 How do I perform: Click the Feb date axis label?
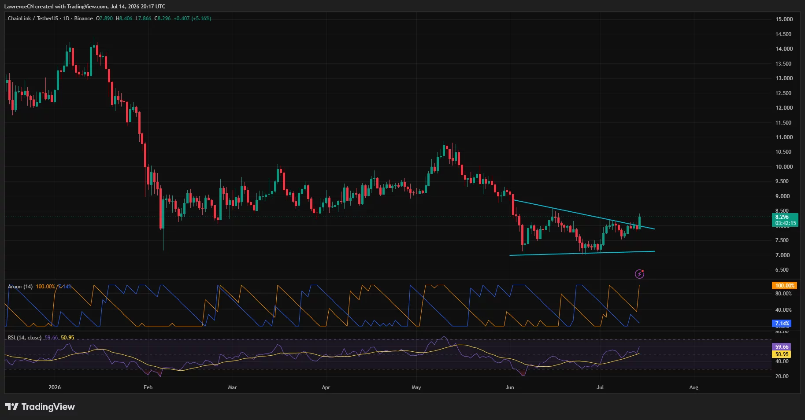pos(148,387)
